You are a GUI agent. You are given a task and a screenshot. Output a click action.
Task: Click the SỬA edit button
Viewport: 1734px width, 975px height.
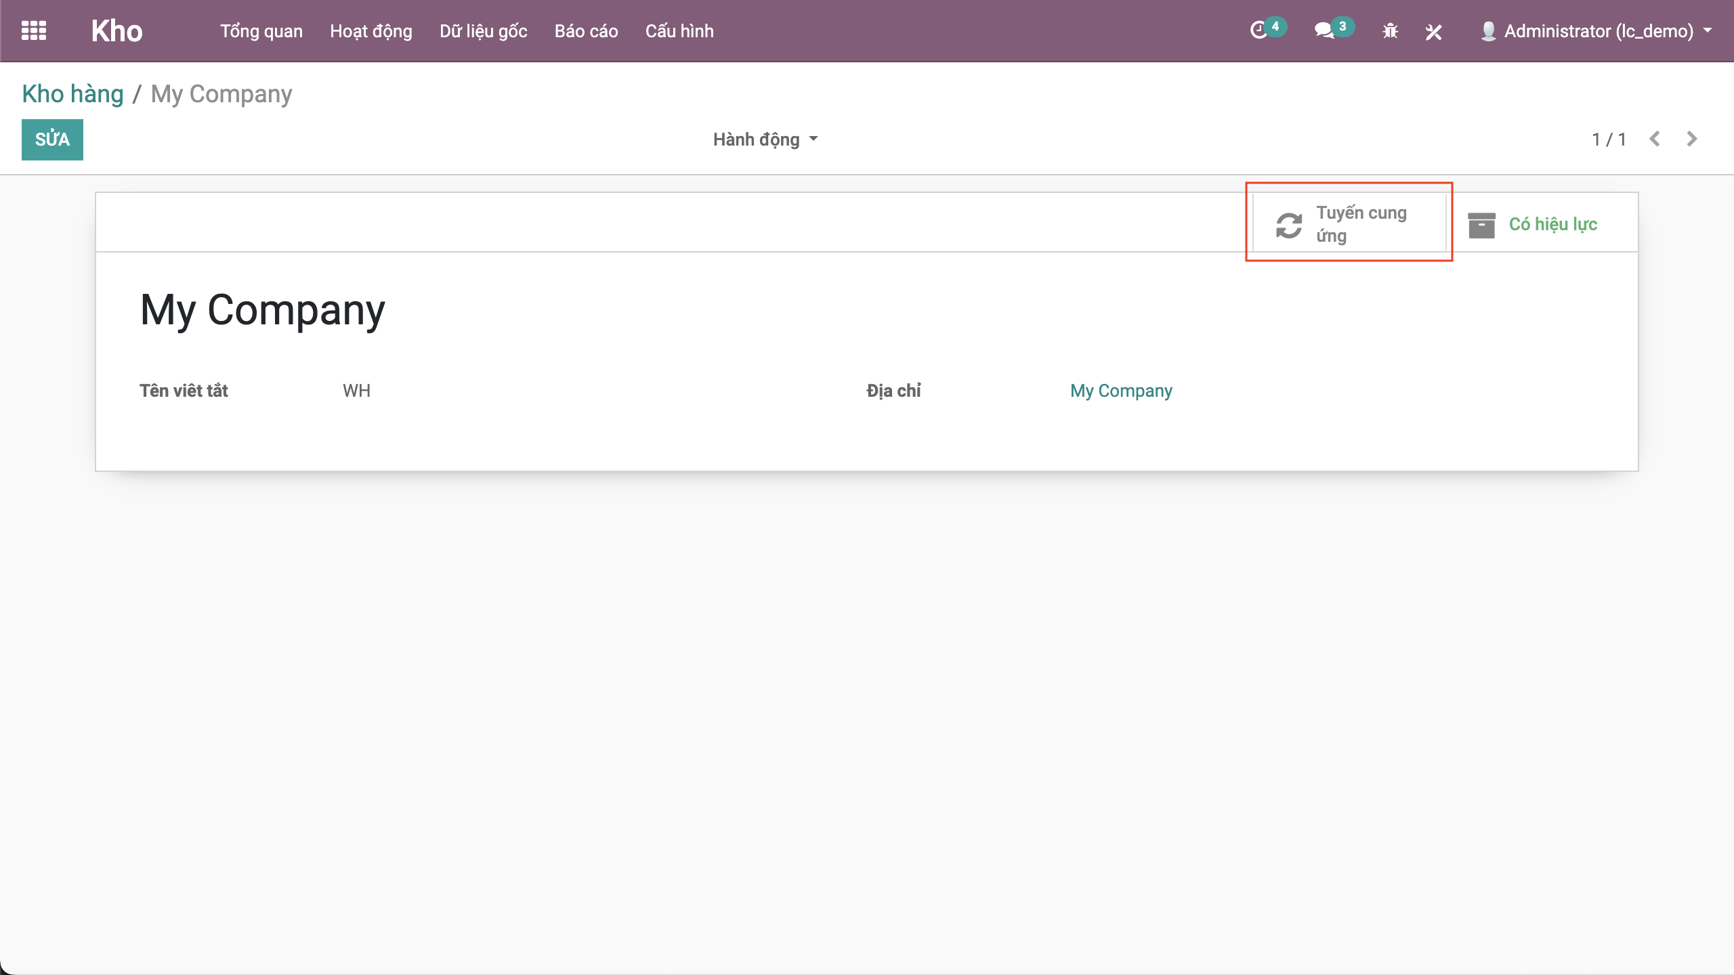(x=52, y=139)
